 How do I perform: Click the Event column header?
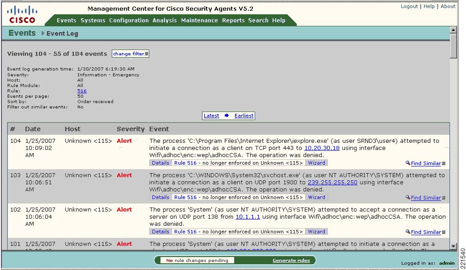pos(159,129)
